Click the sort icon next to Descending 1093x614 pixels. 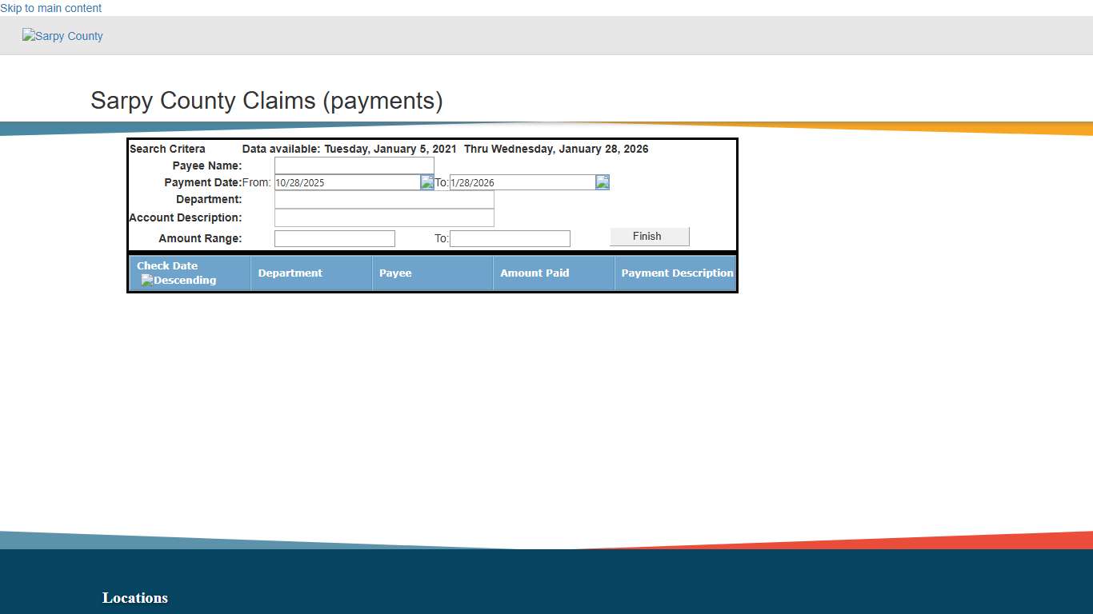coord(146,279)
